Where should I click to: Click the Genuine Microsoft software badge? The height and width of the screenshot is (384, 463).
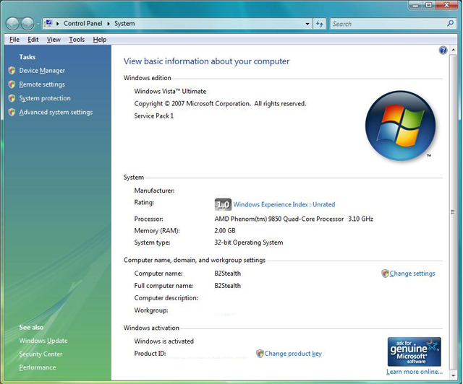(x=414, y=352)
